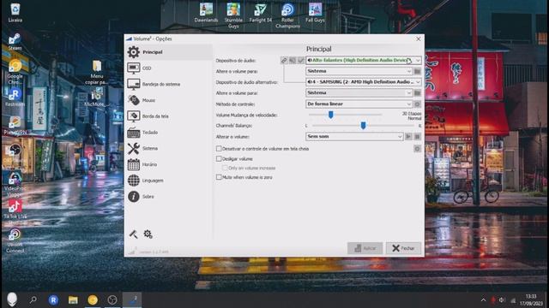The height and width of the screenshot is (308, 549).
Task: Open the Teclado settings category
Action: point(168,133)
